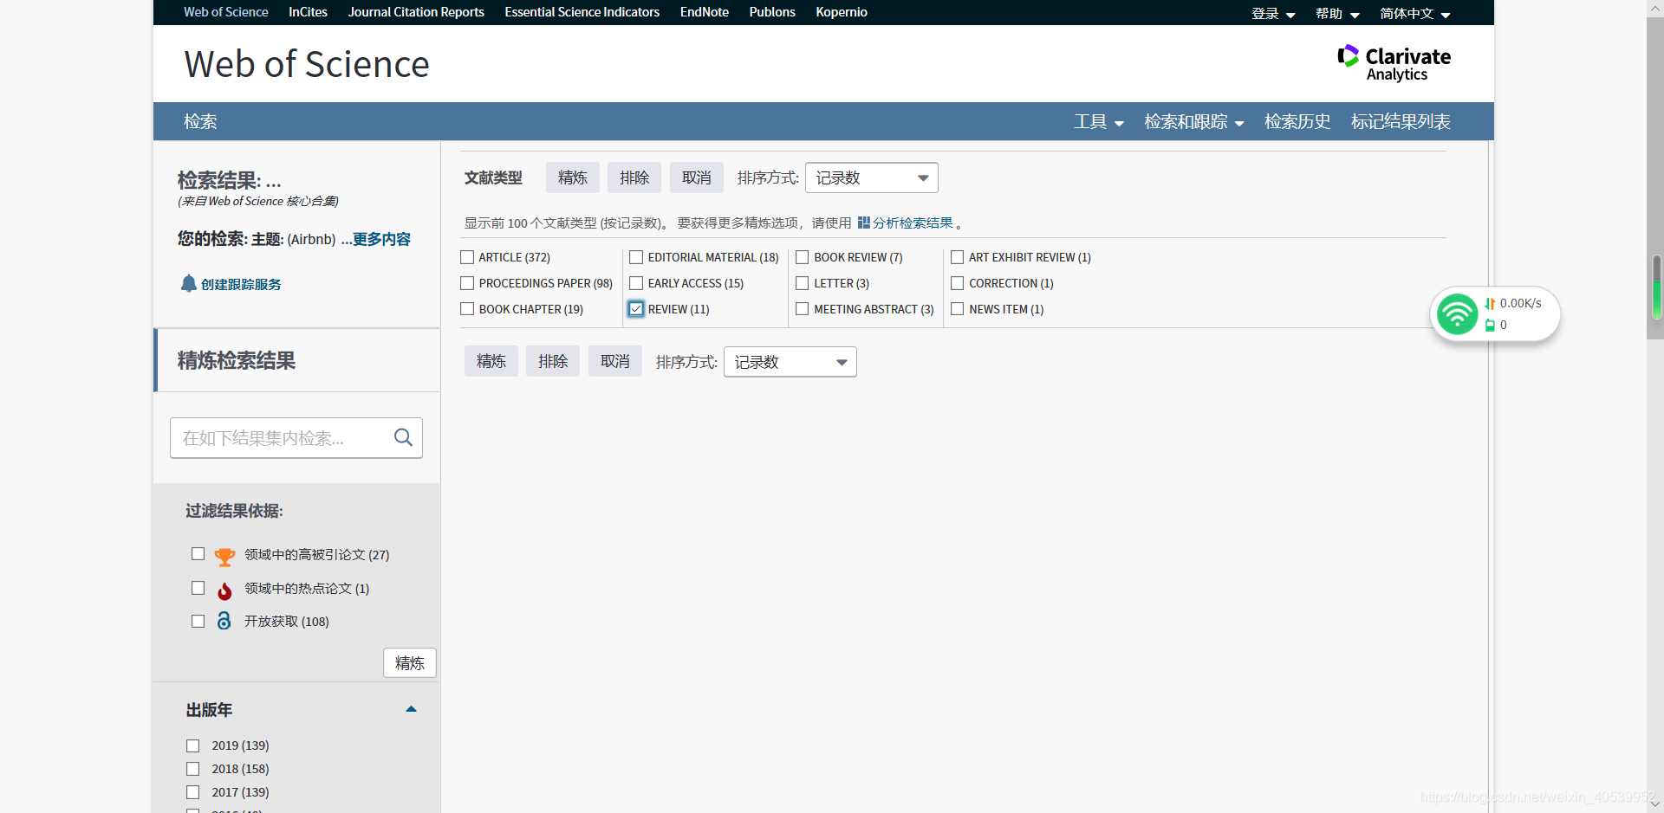The width and height of the screenshot is (1664, 813).
Task: Select publication year 2019 (139) checkbox
Action: 192,745
